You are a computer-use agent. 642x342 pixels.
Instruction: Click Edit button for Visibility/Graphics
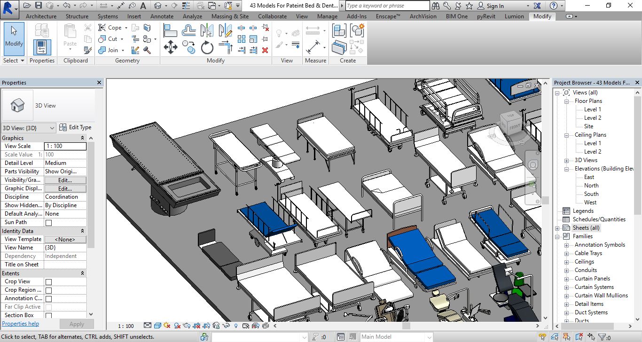(65, 180)
